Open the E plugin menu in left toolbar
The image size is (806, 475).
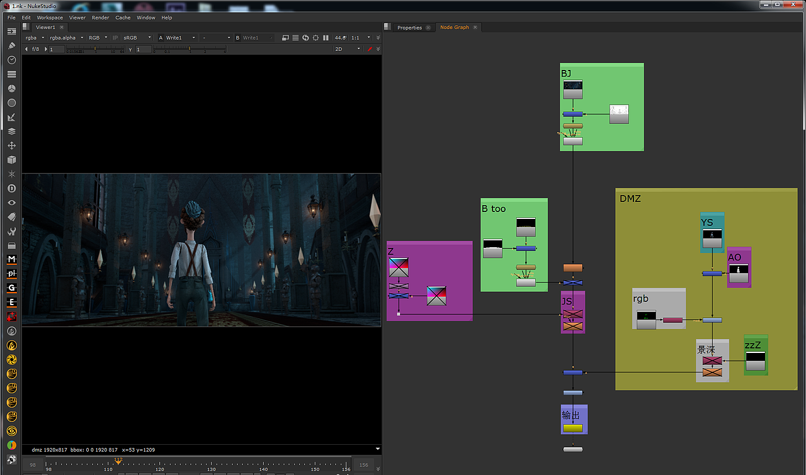click(x=11, y=302)
